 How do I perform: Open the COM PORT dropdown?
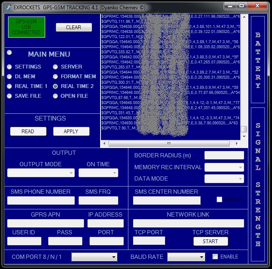[x=94, y=257]
